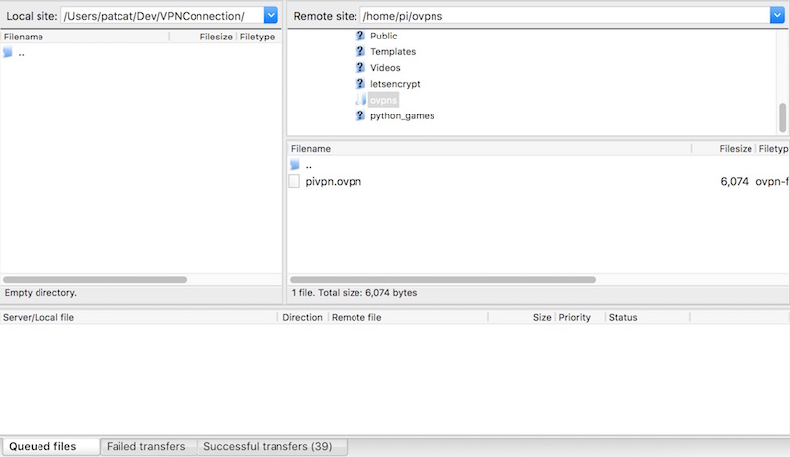Click the remote file list horizontal scrollbar
The image size is (790, 457).
pos(443,280)
